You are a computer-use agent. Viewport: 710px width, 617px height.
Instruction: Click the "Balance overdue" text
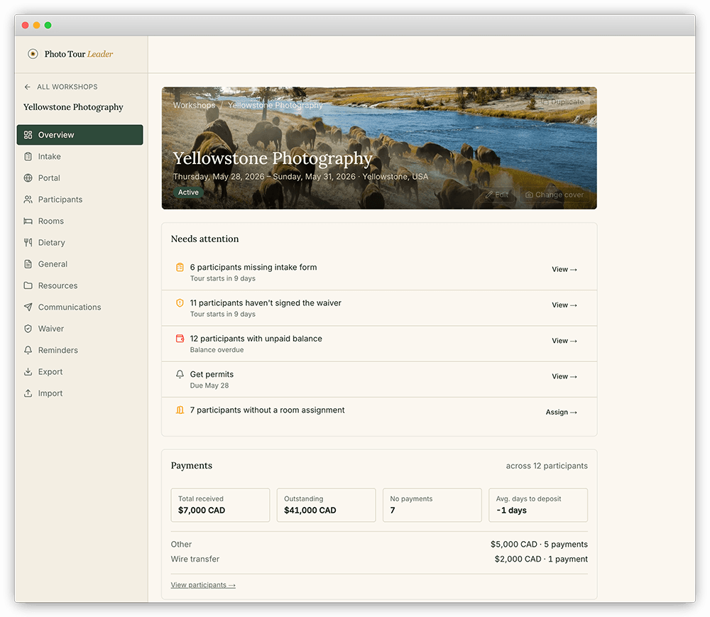[x=217, y=350]
